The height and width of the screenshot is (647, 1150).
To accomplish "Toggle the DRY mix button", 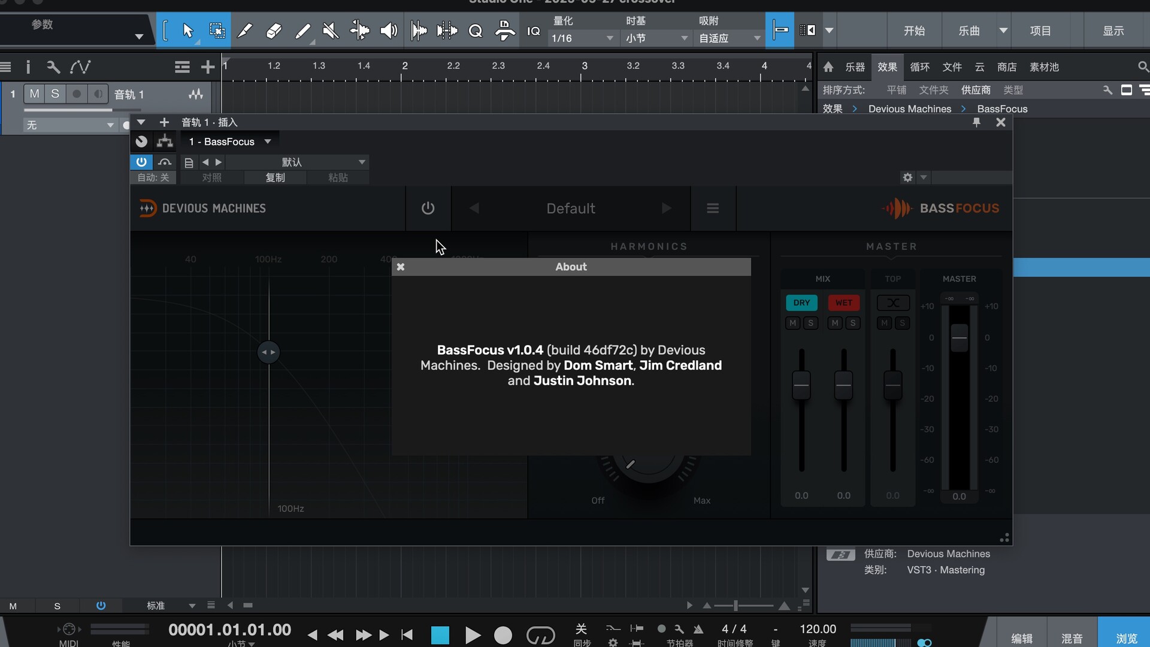I will coord(801,303).
